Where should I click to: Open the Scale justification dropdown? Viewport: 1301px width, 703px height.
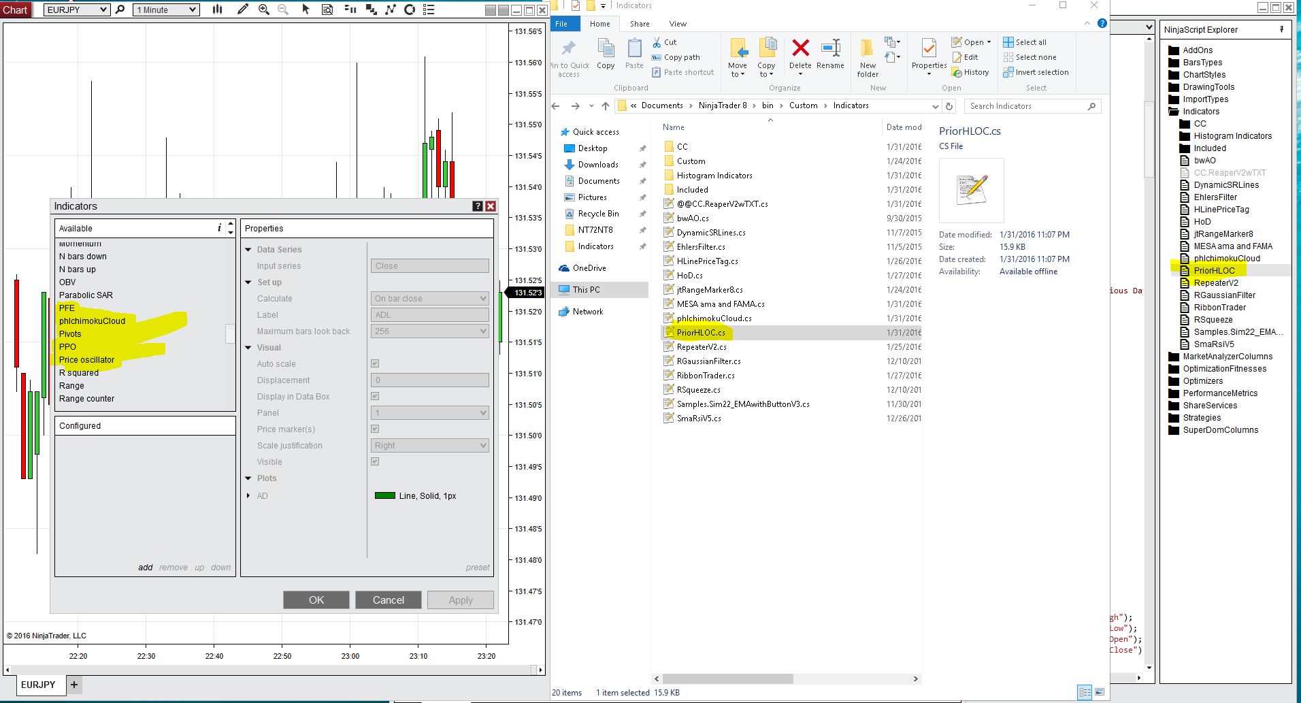pos(430,445)
